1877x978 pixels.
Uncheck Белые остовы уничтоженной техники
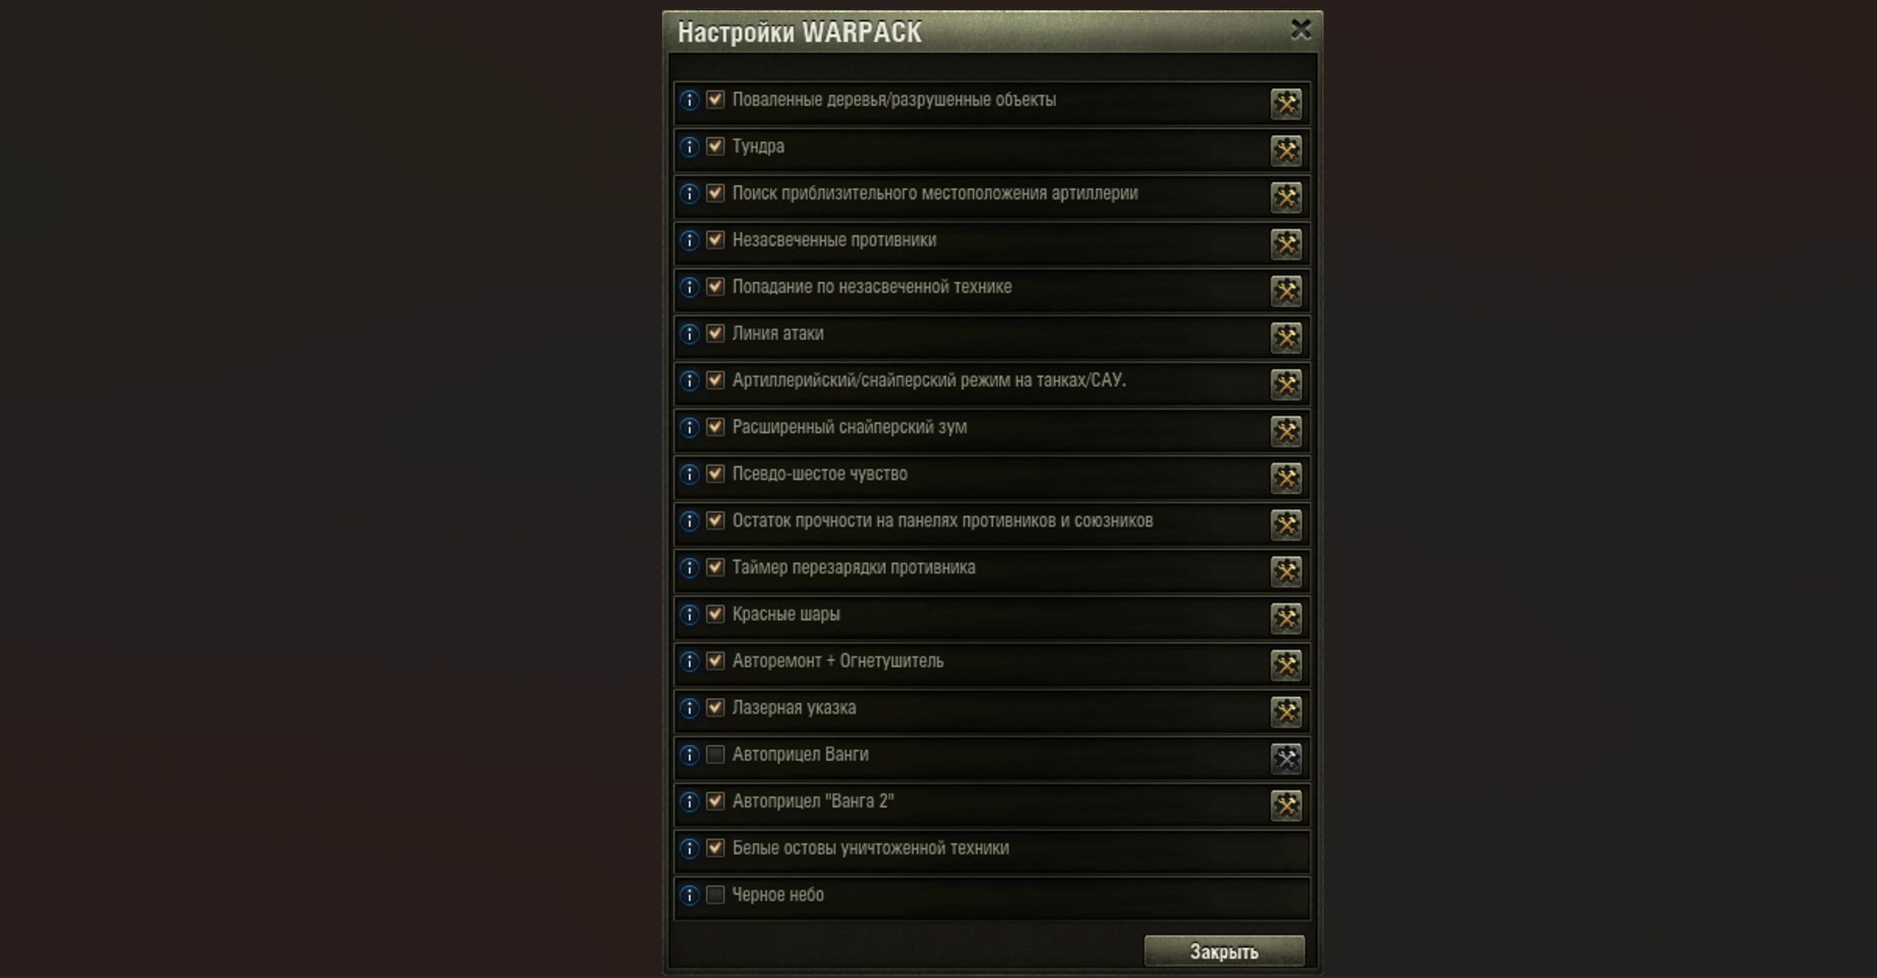point(715,848)
